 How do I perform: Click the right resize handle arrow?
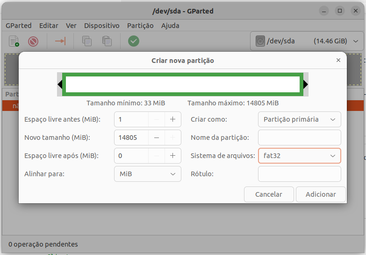pos(306,84)
